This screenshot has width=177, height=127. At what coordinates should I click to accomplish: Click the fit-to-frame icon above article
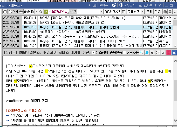(158, 52)
